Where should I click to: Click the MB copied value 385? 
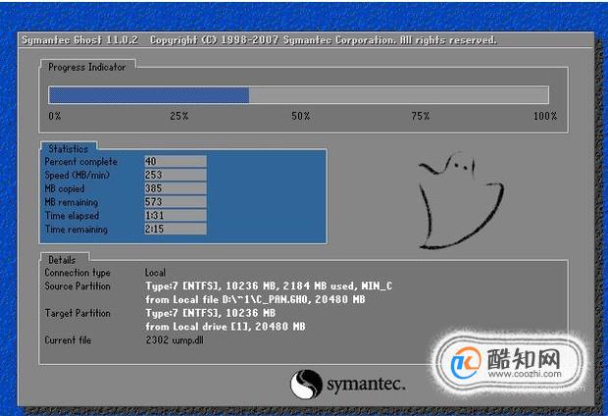[176, 188]
